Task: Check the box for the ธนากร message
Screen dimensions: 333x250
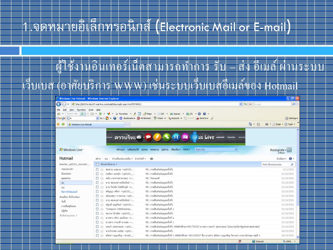Action: [x=97, y=214]
